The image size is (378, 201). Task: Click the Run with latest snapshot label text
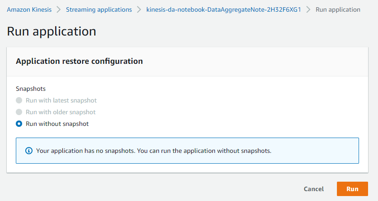click(61, 100)
